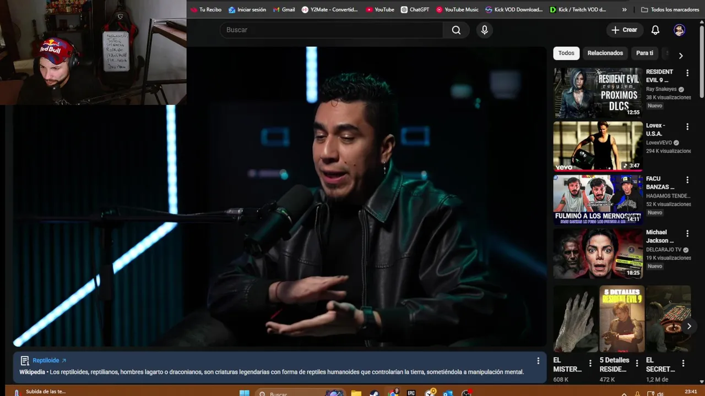Open the Reptiloide info panel options
This screenshot has width=705, height=396.
[x=538, y=361]
